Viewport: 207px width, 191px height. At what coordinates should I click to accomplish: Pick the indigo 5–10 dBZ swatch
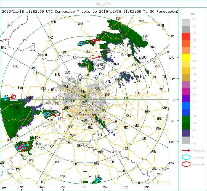click(x=186, y=133)
